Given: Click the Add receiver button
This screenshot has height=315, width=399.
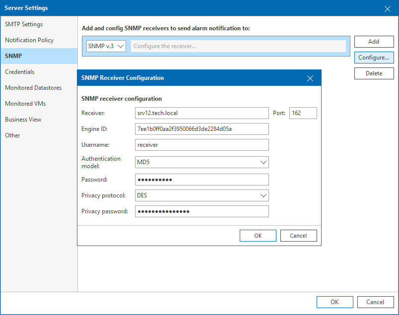Looking at the screenshot, I should coord(374,42).
